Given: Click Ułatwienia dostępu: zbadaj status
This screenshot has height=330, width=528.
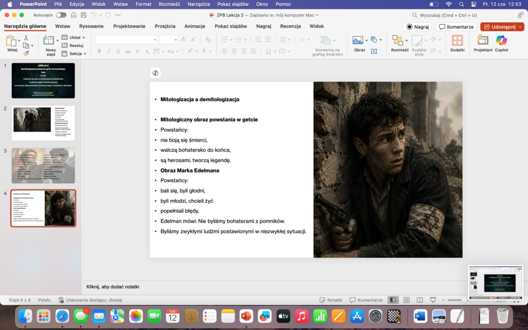Looking at the screenshot, I should point(90,300).
